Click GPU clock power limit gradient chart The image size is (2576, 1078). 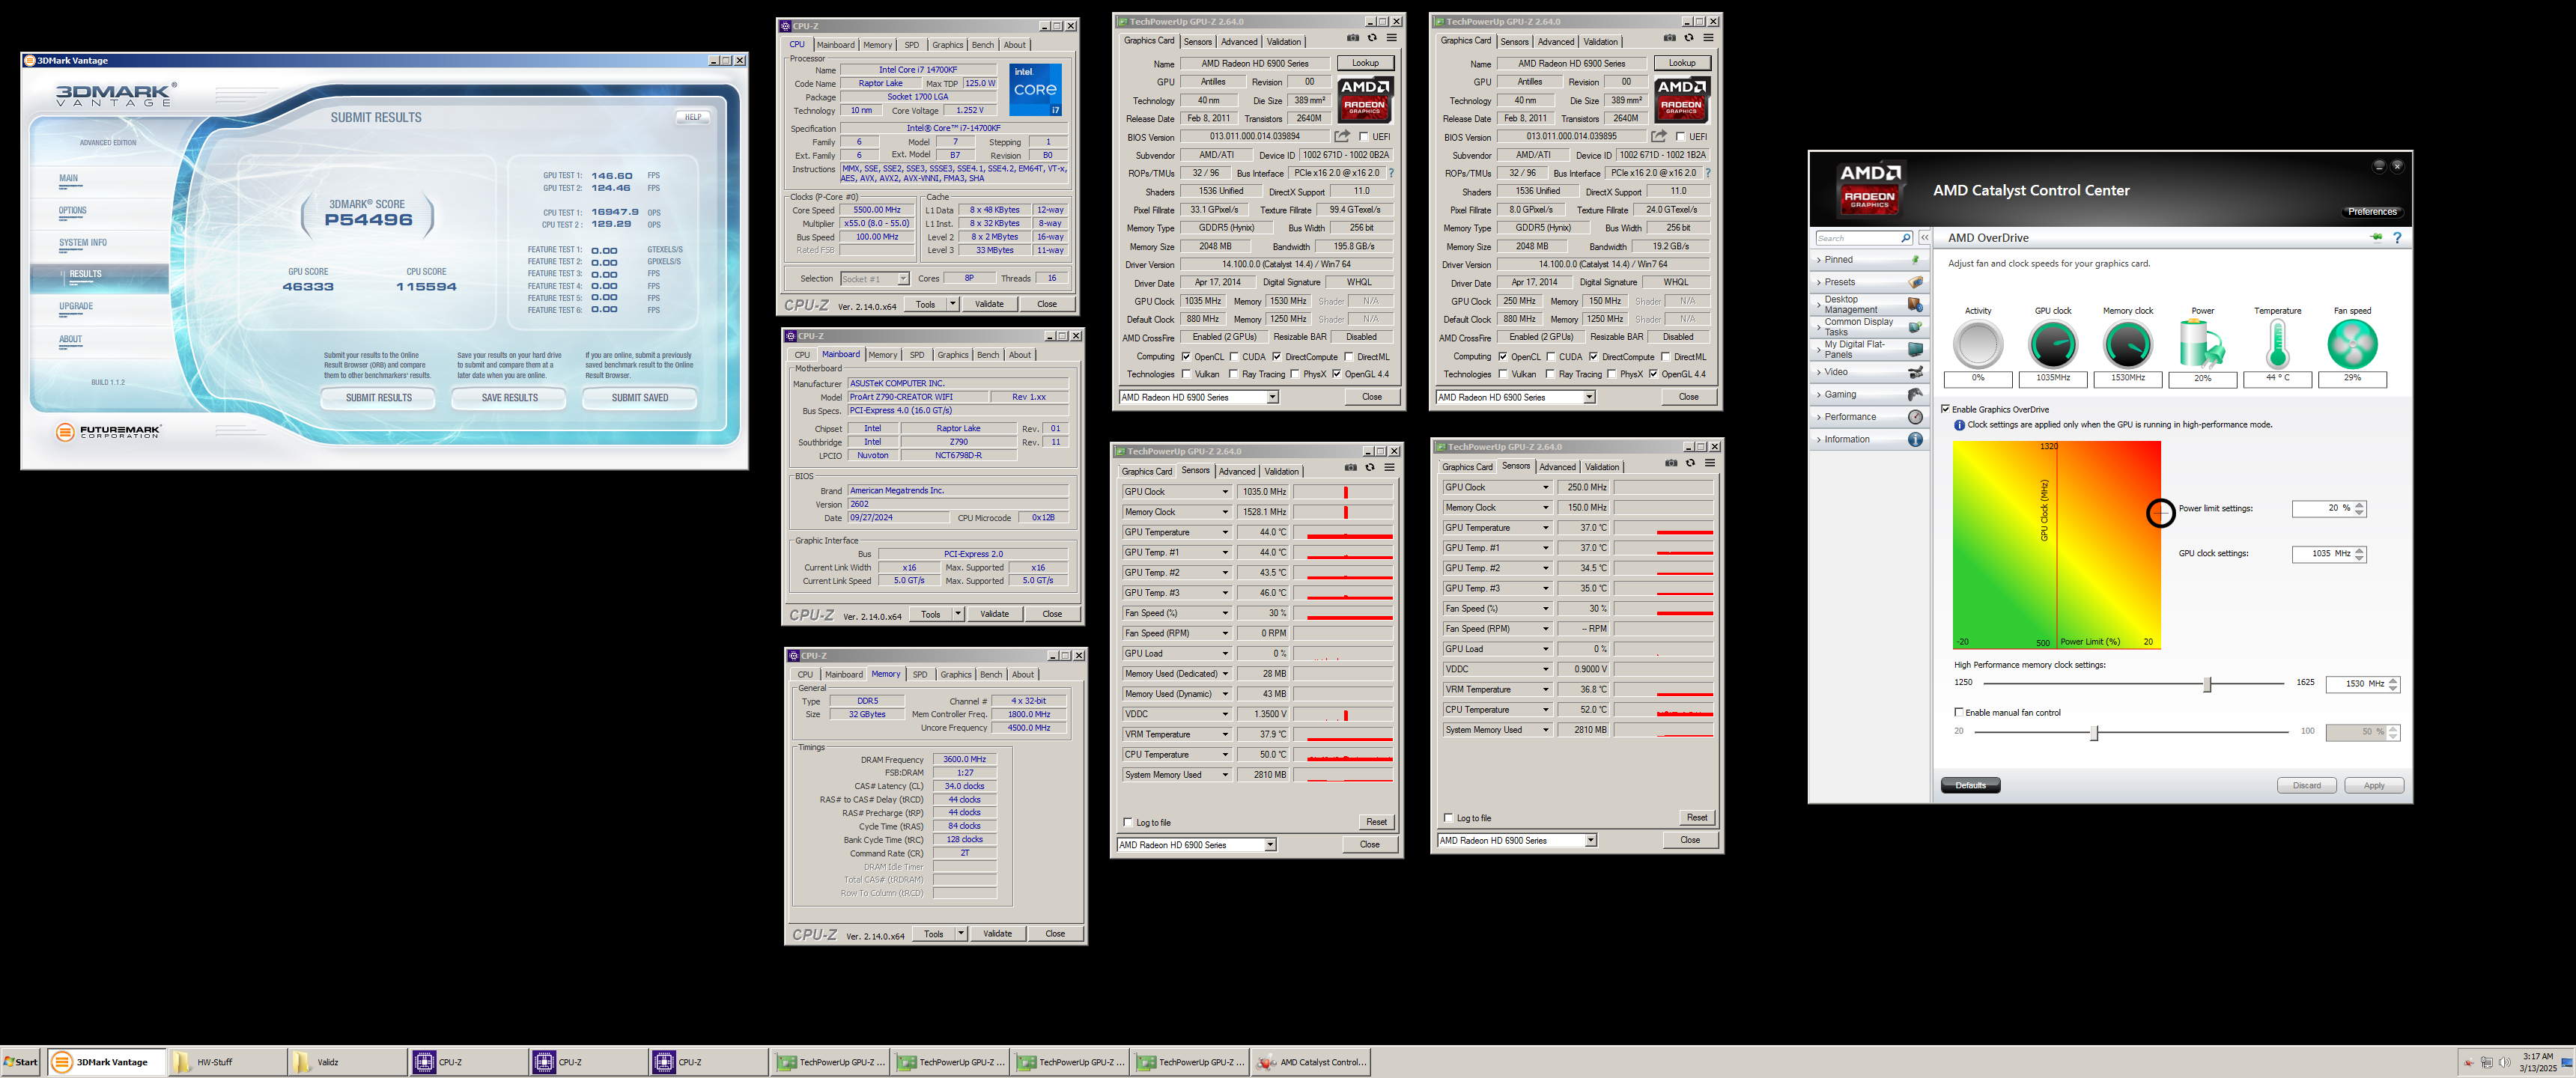[x=2056, y=545]
